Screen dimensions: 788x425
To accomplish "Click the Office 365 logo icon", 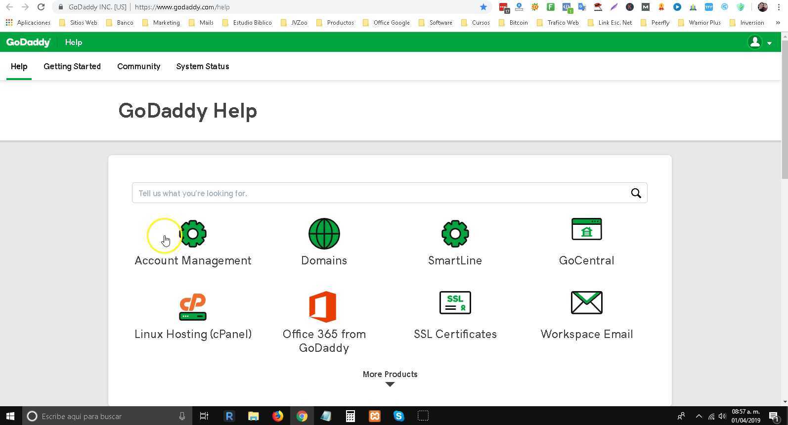I will coord(323,307).
